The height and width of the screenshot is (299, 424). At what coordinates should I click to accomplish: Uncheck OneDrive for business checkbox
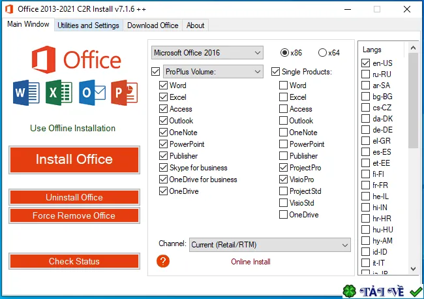[163, 180]
